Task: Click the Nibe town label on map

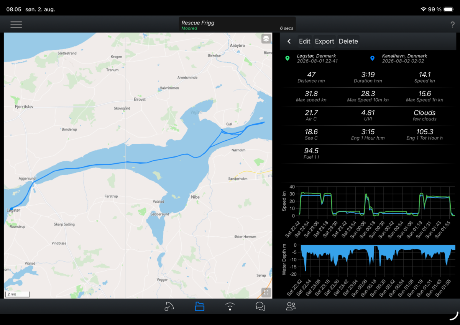Action: tap(195, 197)
